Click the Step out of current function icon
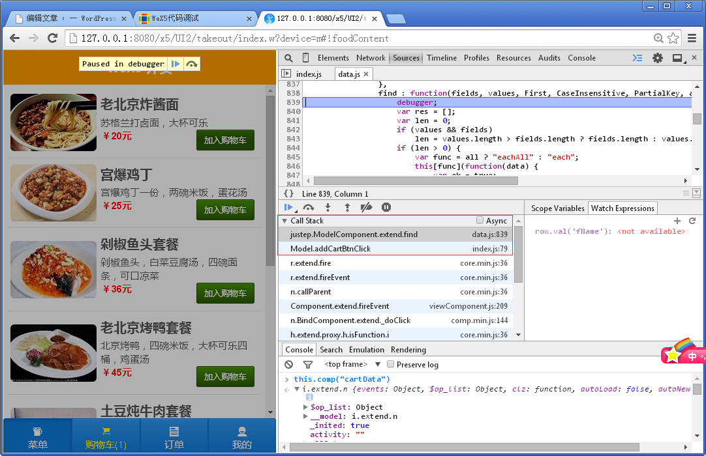706x456 pixels. 347,207
